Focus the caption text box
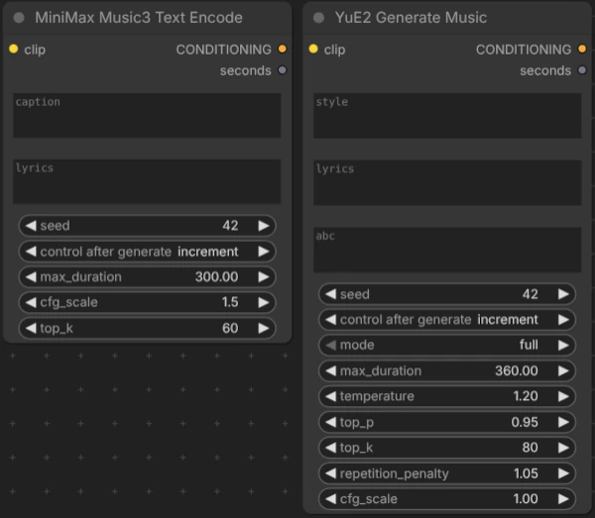 click(x=147, y=115)
